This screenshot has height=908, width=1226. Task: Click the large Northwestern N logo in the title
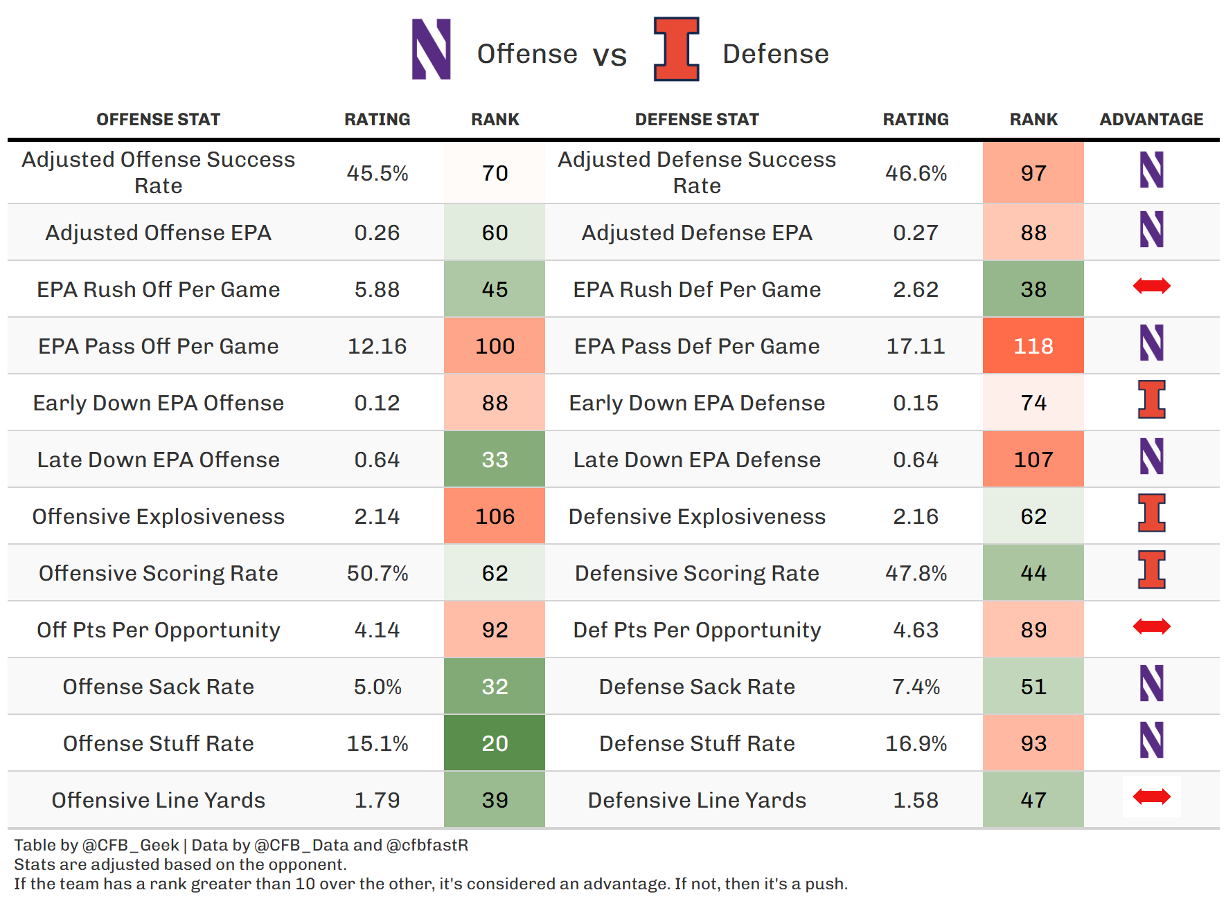(x=431, y=49)
